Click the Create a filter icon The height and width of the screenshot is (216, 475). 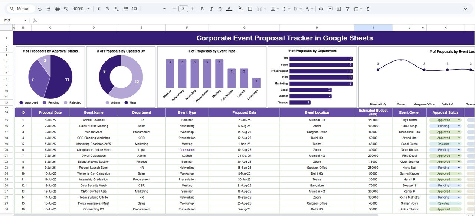point(348,9)
